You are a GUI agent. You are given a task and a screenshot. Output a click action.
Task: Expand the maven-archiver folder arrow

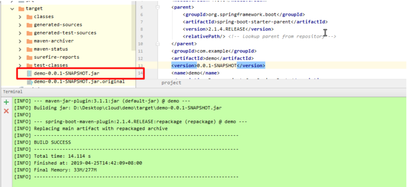click(20, 41)
